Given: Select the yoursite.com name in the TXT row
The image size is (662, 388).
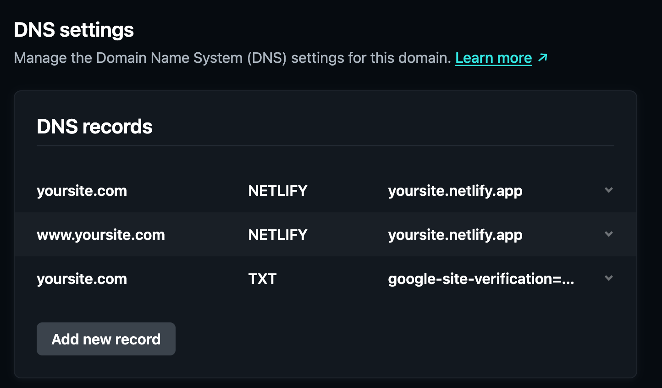Looking at the screenshot, I should click(x=82, y=279).
